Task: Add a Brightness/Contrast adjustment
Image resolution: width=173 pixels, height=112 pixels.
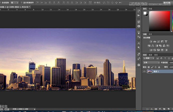Action: coord(151,42)
